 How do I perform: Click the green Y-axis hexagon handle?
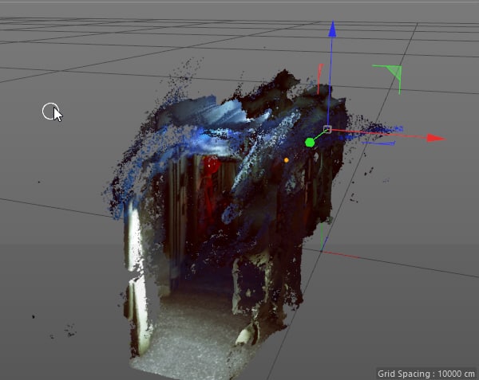(x=310, y=143)
